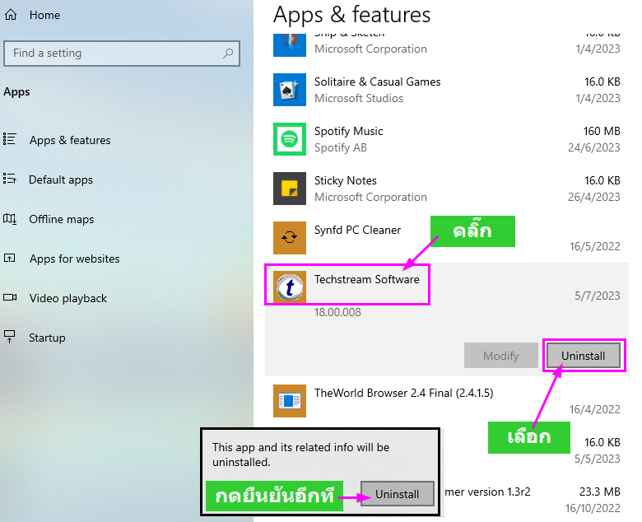Image resolution: width=642 pixels, height=522 pixels.
Task: Select the Synfd PC Cleaner entry
Action: (x=447, y=238)
